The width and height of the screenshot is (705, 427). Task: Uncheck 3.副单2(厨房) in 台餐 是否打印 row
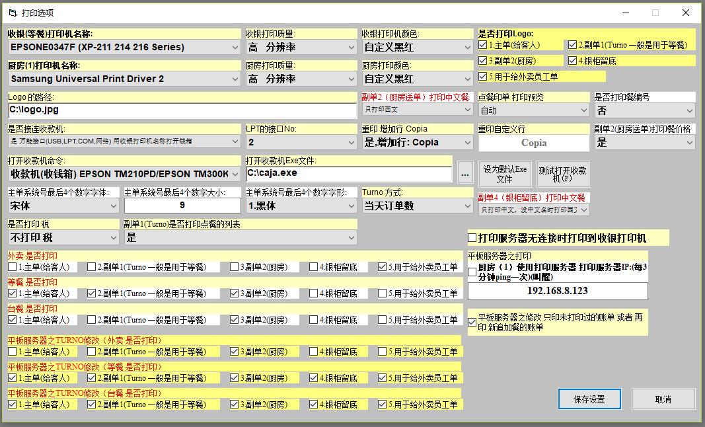[235, 320]
